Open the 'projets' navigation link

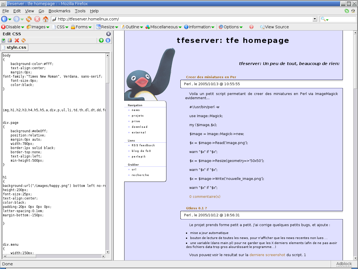pyautogui.click(x=138, y=116)
